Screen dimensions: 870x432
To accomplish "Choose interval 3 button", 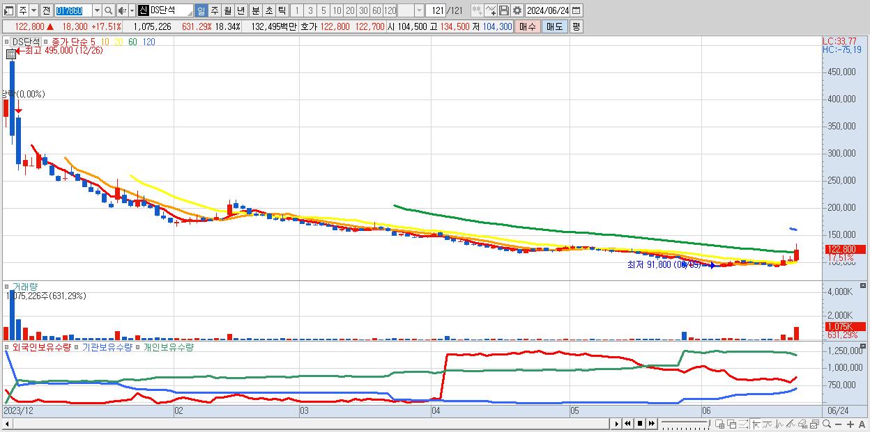I will click(310, 10).
